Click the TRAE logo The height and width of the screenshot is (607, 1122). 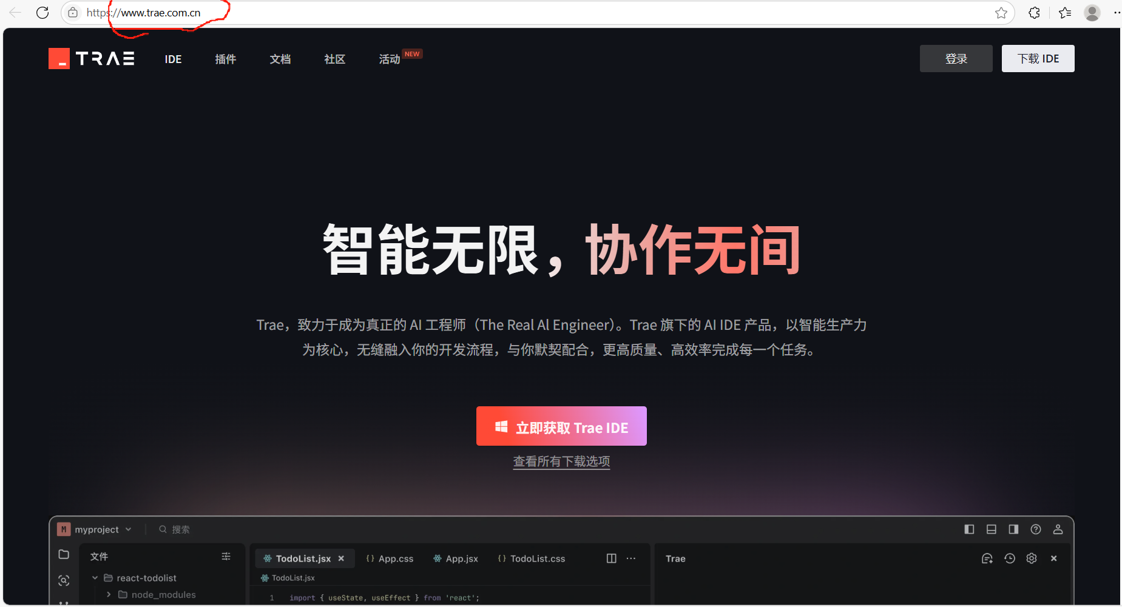(92, 59)
